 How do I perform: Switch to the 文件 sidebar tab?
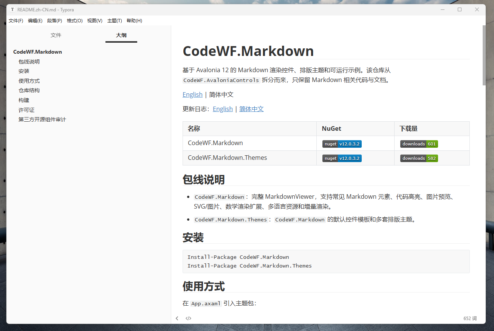pyautogui.click(x=56, y=35)
